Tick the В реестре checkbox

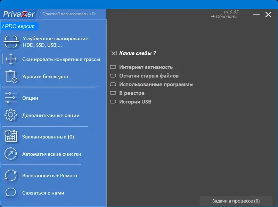pos(113,93)
